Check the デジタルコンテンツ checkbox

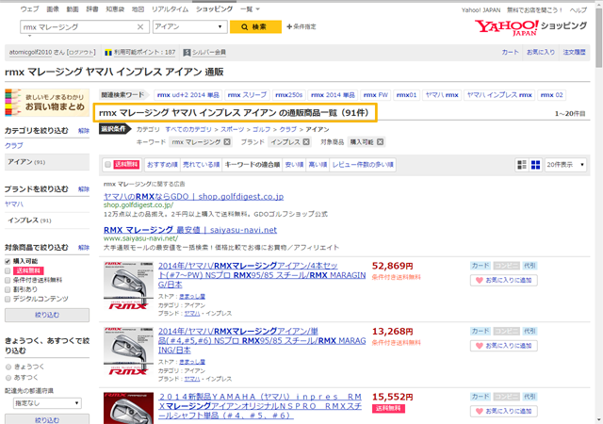[x=8, y=299]
